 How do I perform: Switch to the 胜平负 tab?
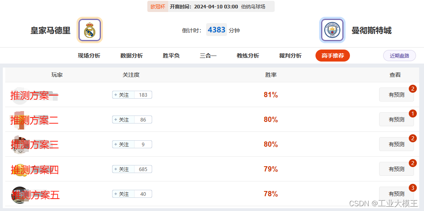point(171,56)
